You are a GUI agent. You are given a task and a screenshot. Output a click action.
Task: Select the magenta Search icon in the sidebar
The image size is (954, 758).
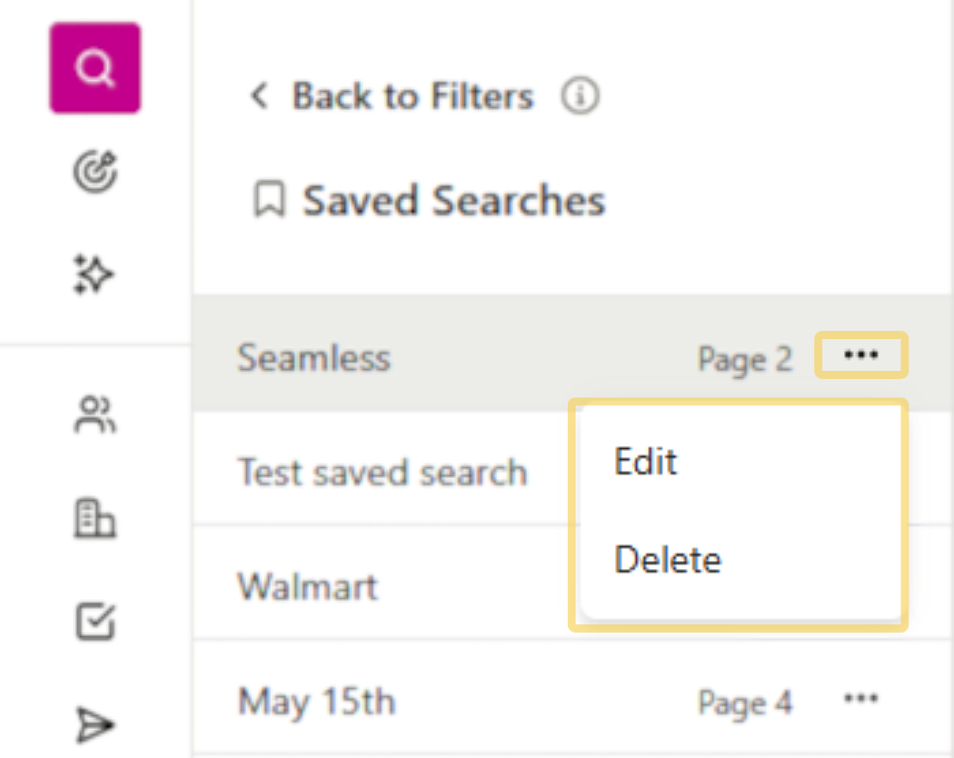pos(94,68)
